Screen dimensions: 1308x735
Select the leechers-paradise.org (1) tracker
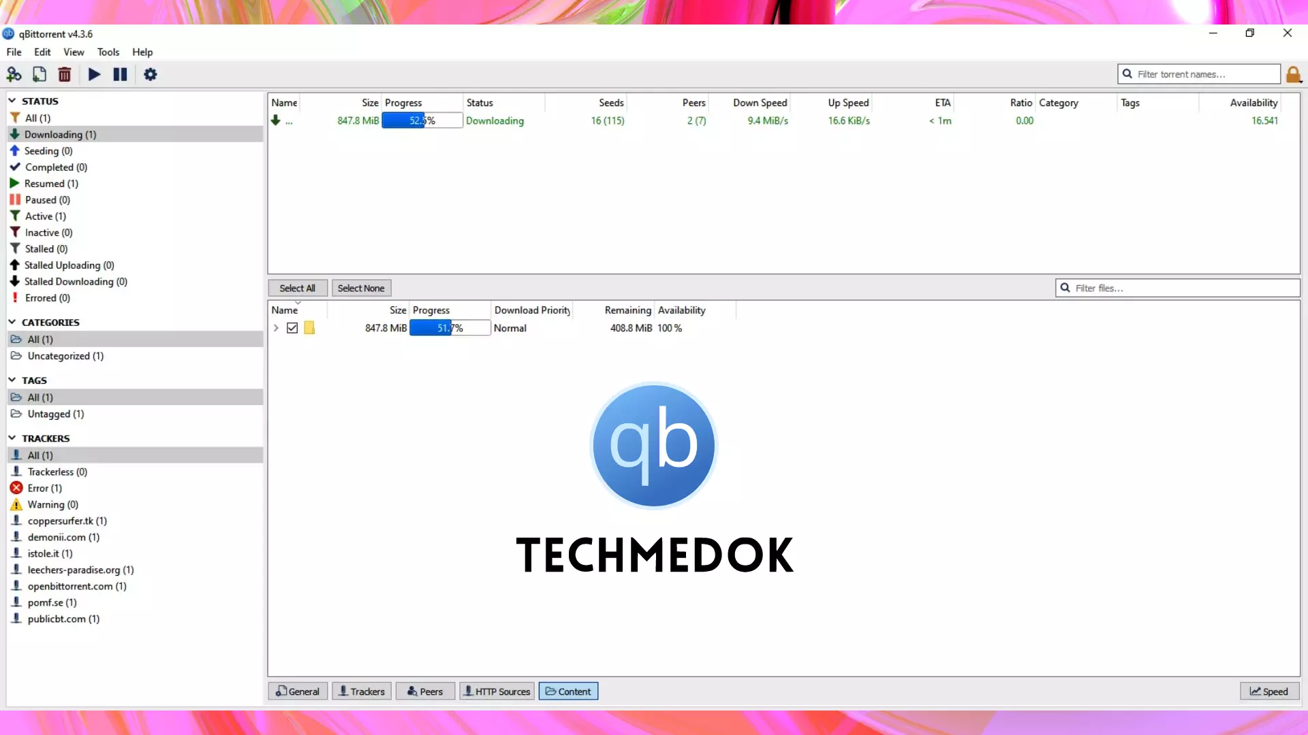(135, 570)
